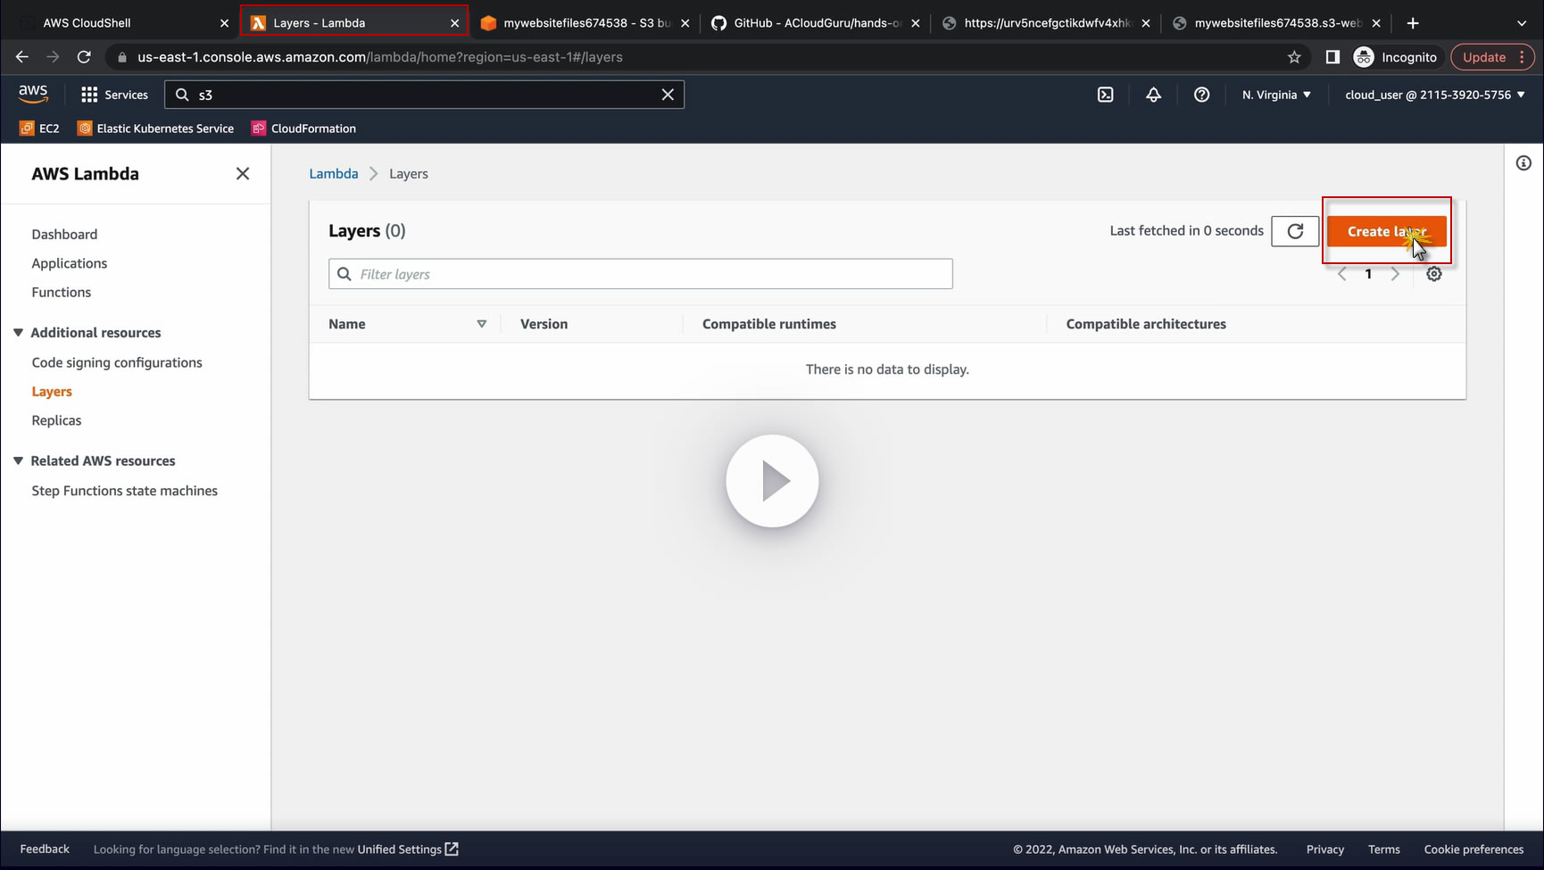View the site lock information
Viewport: 1544px width, 870px height.
(x=122, y=57)
